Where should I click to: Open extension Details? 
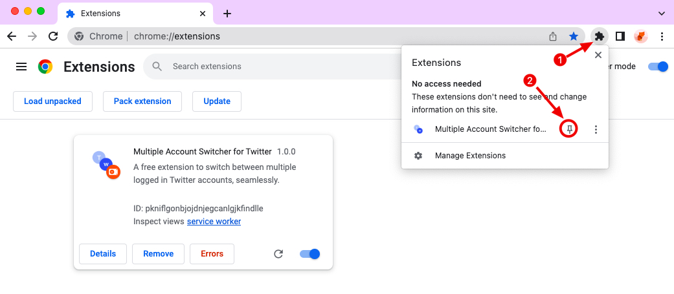point(103,254)
